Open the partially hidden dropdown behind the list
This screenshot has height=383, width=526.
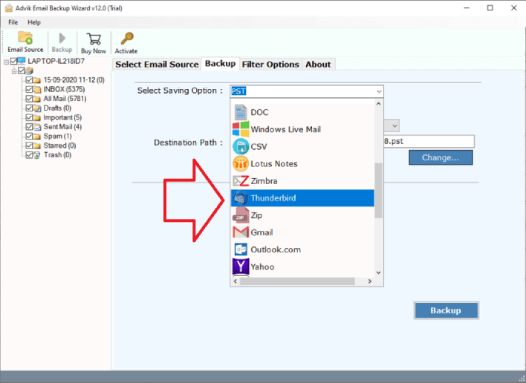tap(394, 126)
